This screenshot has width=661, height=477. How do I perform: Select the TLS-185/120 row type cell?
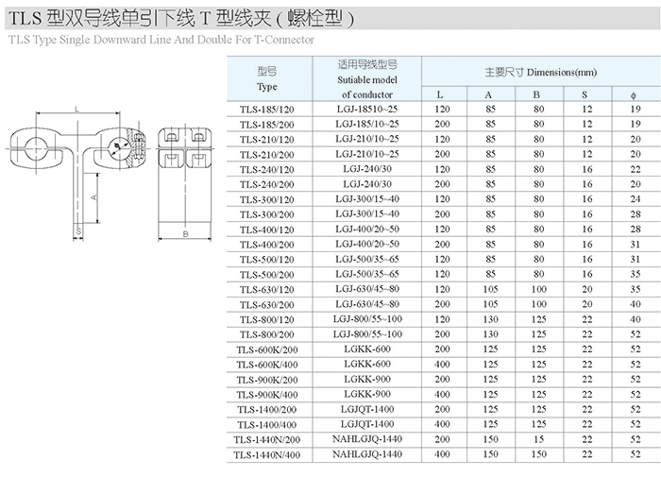266,110
